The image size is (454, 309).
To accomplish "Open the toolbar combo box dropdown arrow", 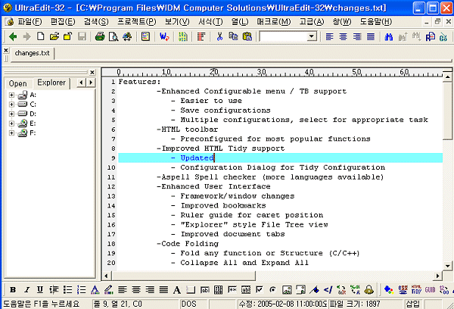I will tap(312, 36).
